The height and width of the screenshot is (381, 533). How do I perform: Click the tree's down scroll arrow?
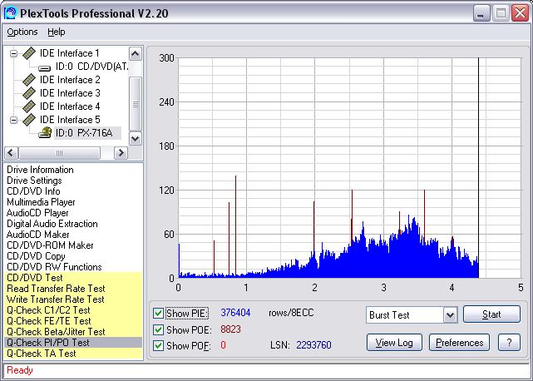coord(136,138)
